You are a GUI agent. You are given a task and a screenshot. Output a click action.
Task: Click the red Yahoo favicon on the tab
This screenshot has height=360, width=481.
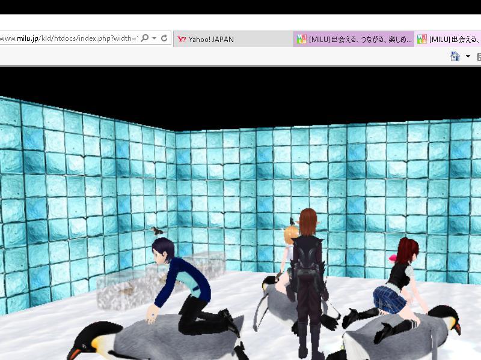point(182,39)
